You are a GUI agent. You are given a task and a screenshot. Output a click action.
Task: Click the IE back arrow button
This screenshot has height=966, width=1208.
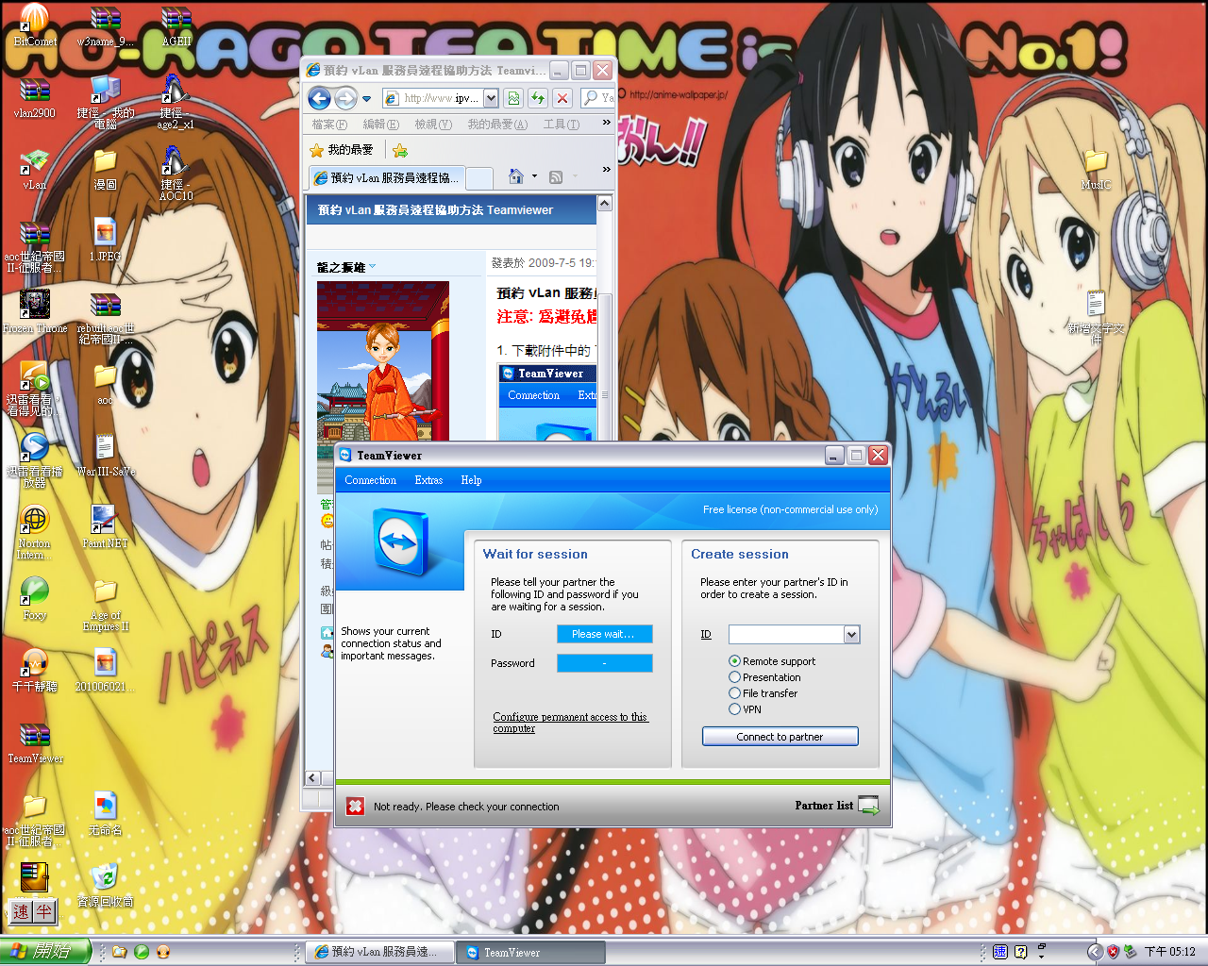tap(320, 98)
